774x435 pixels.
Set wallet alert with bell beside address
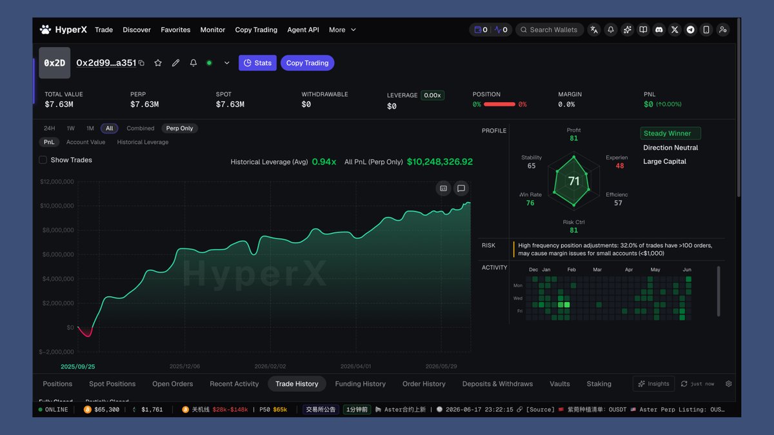[x=193, y=63]
